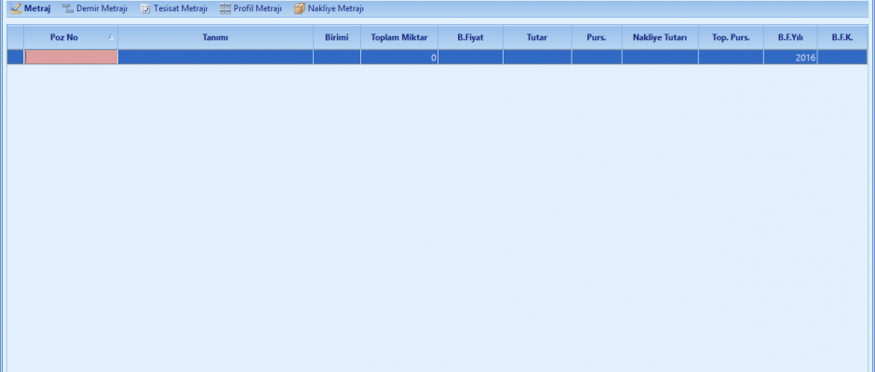
Task: Click the Demir Metrajı tab icon
Action: click(x=67, y=8)
